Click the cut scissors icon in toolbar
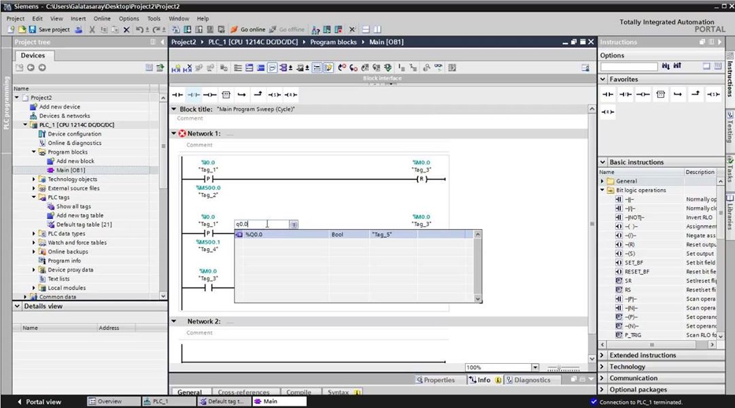This screenshot has width=735, height=408. (x=92, y=29)
